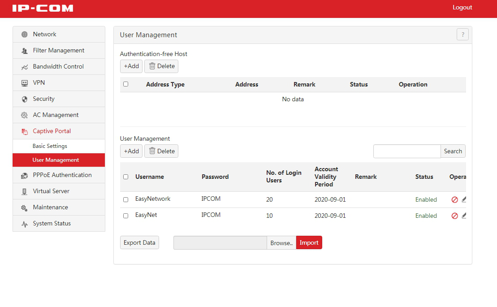Edit the EasyNet user with pencil icon
497x307 pixels.
[464, 216]
